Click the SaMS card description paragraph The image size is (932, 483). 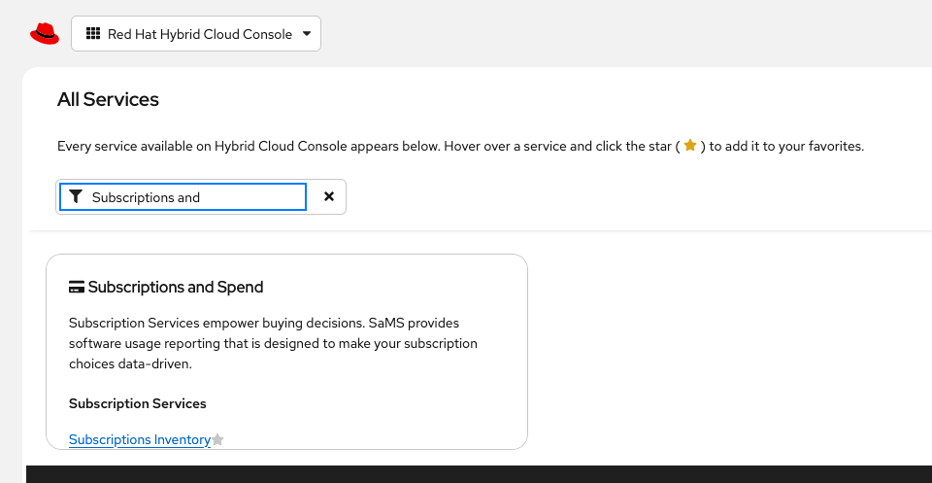(x=264, y=343)
